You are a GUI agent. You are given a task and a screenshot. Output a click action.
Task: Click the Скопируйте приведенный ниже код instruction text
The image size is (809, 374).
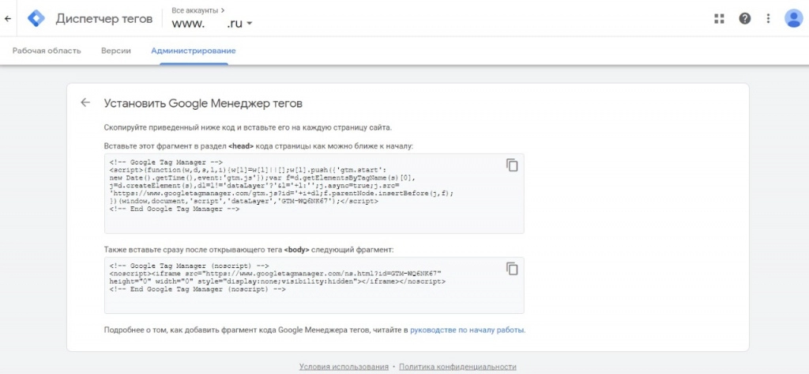click(x=248, y=127)
